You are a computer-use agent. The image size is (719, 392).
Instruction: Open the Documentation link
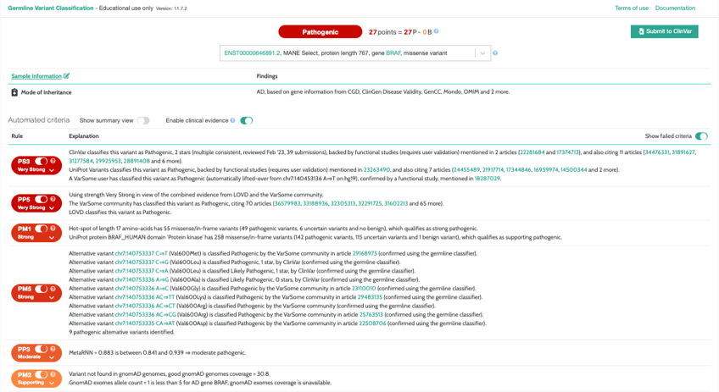675,8
